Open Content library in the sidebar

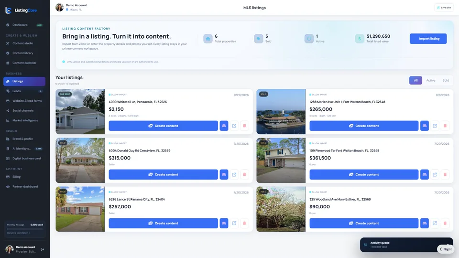coord(24,53)
